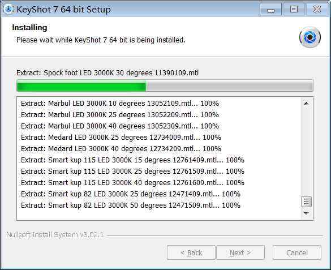Select the Smart kup 115 25 degrees log line

click(x=132, y=171)
